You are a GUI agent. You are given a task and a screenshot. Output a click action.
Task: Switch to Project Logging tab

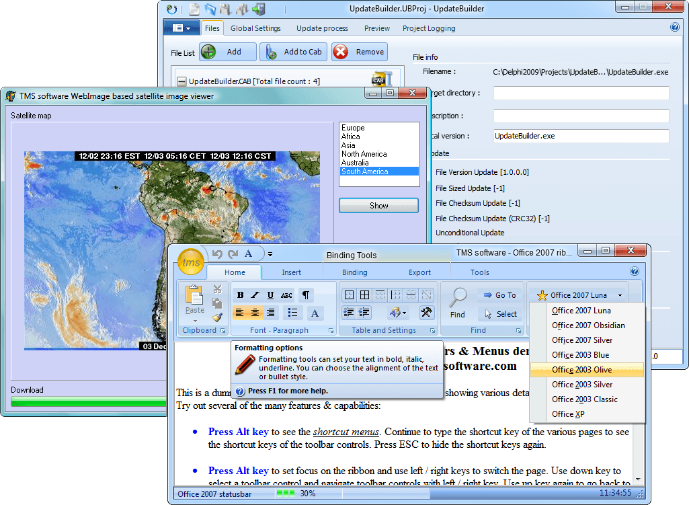click(x=429, y=28)
